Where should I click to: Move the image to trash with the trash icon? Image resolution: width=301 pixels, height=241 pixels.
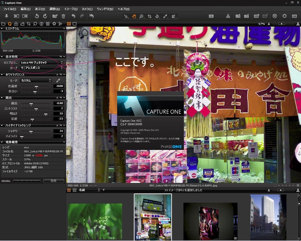pyautogui.click(x=63, y=16)
